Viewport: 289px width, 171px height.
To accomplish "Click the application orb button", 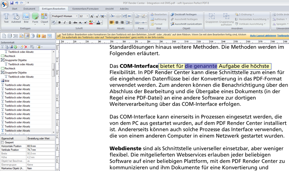I will (x=4, y=4).
